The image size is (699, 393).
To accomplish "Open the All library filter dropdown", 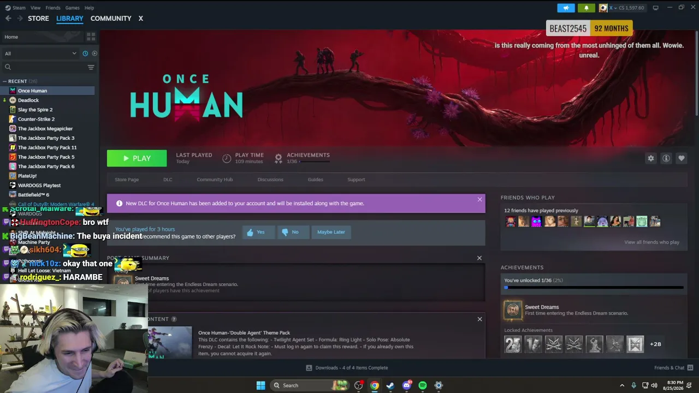I will pos(40,53).
